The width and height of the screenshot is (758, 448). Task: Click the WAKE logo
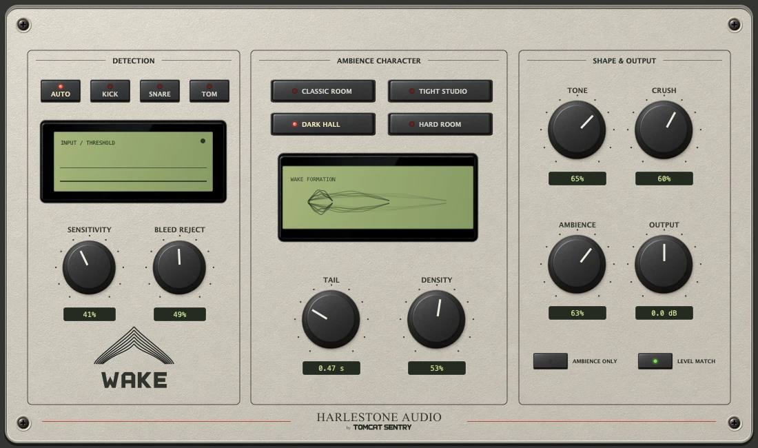[x=134, y=358]
